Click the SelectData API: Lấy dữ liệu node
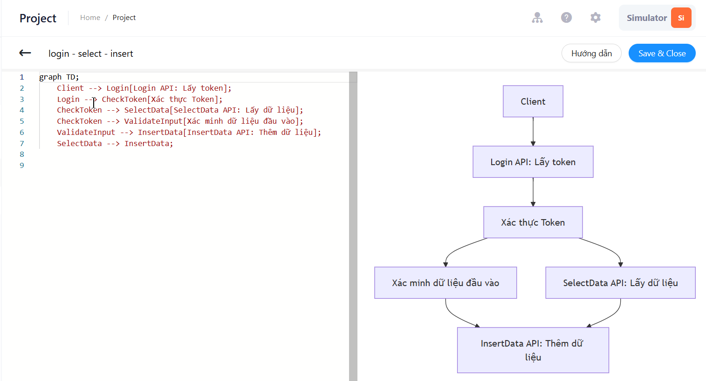Image resolution: width=706 pixels, height=381 pixels. (x=621, y=283)
